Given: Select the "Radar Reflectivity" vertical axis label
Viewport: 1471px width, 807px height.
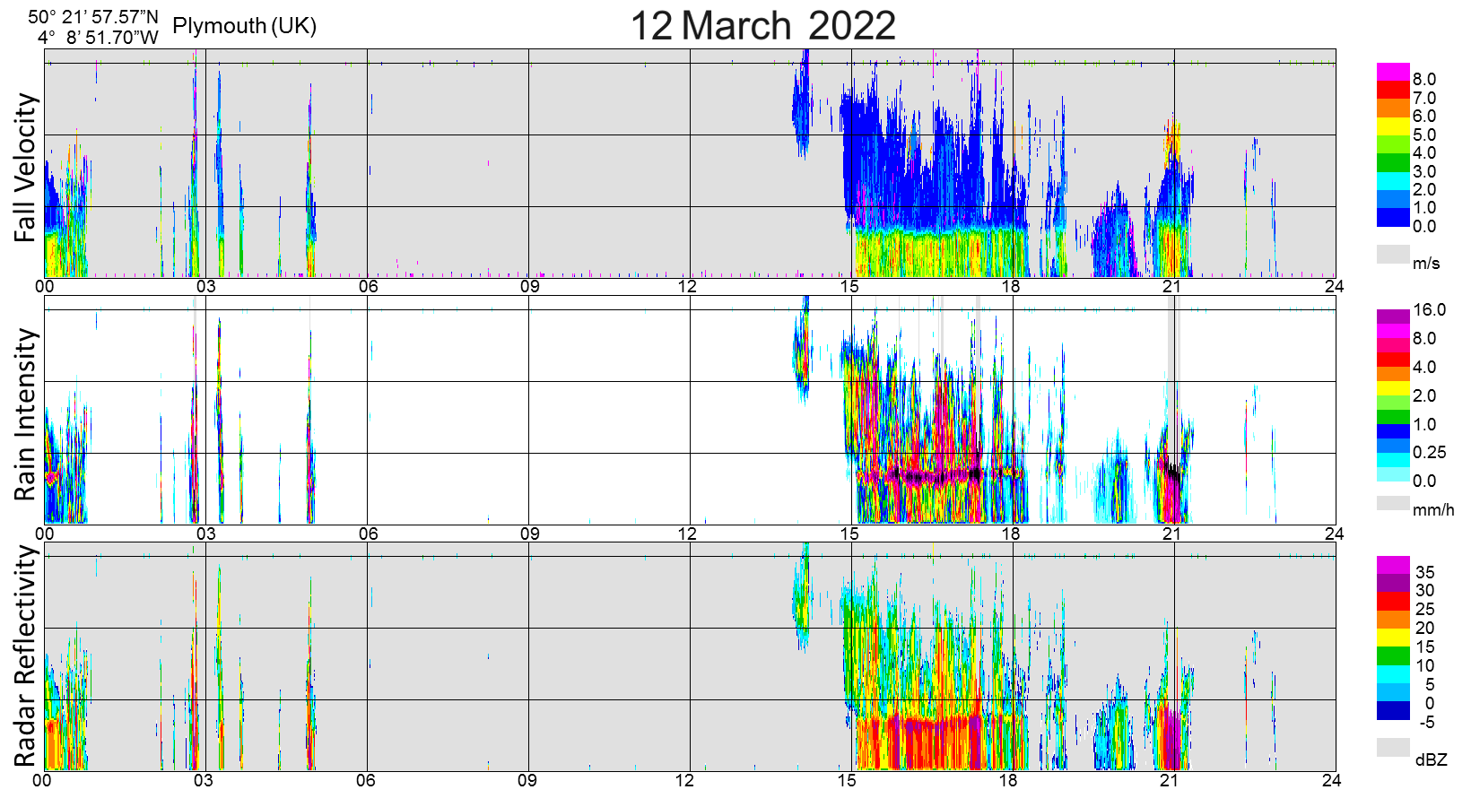Looking at the screenshot, I should coord(26,656).
